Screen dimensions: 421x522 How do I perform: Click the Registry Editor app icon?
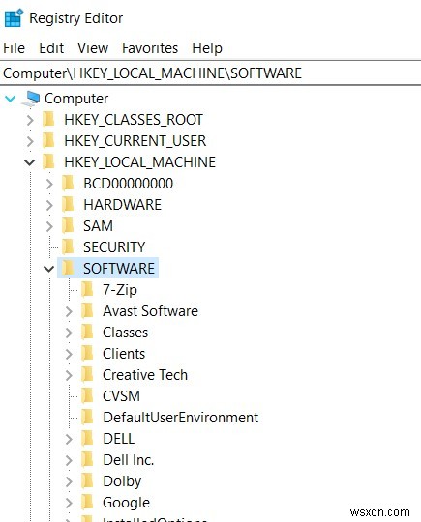14,18
